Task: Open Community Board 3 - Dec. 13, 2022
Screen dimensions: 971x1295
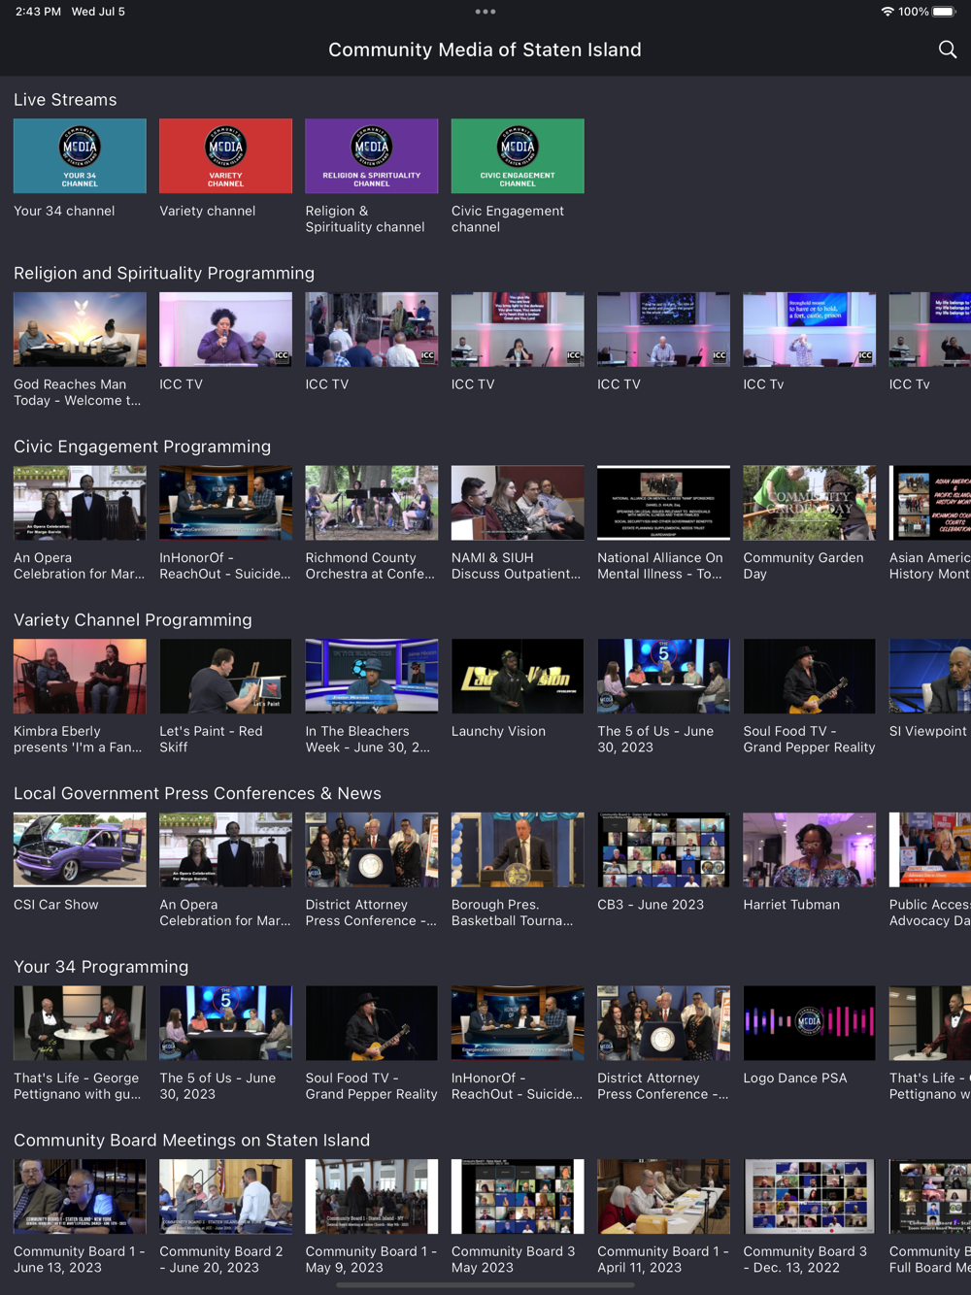Action: 810,1196
